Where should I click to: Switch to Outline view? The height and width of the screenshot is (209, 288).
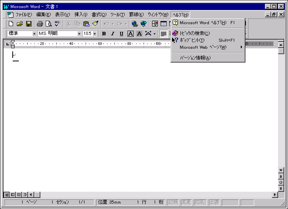click(25, 195)
